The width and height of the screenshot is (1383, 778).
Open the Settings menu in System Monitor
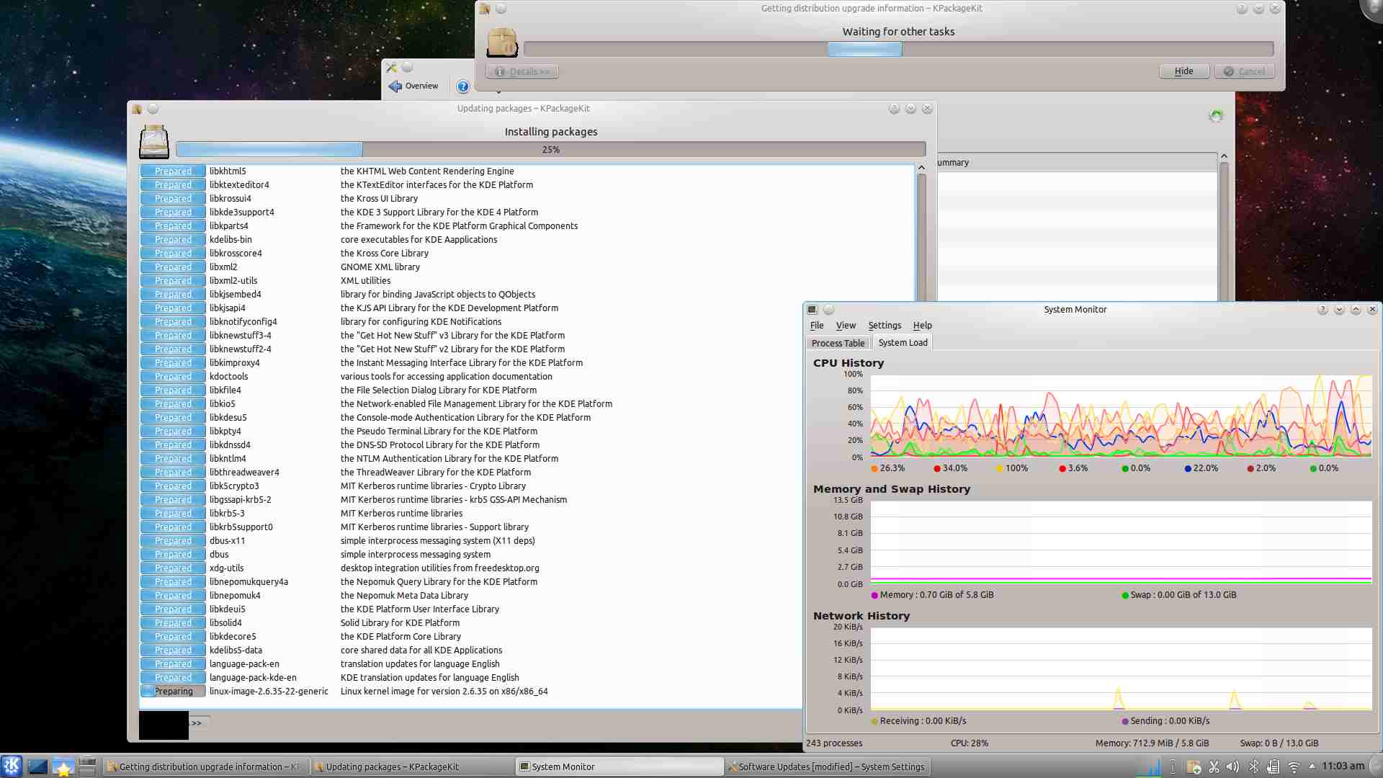(884, 326)
